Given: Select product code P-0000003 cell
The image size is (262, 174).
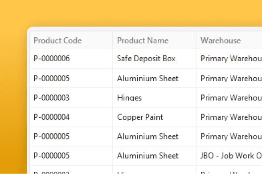Looking at the screenshot, I should [x=71, y=98].
